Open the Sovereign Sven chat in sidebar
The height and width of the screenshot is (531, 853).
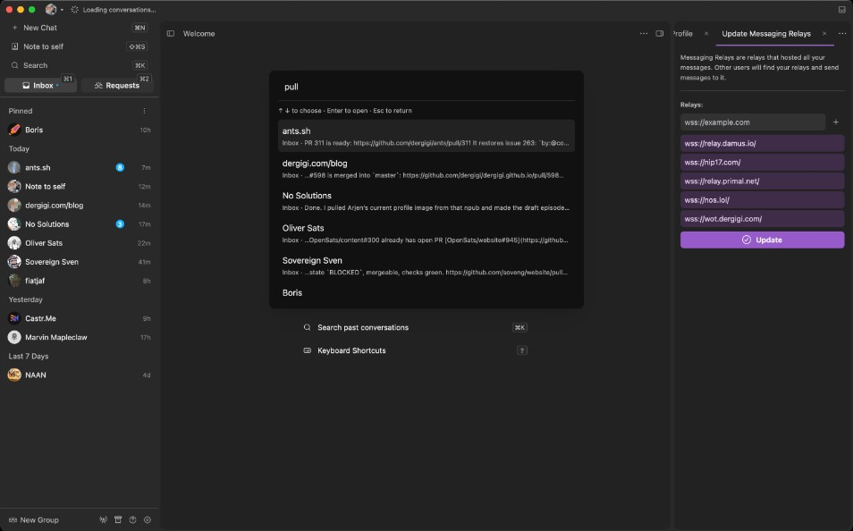(80, 262)
